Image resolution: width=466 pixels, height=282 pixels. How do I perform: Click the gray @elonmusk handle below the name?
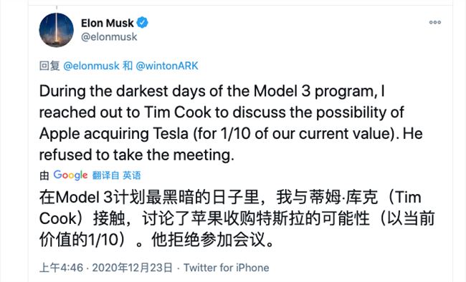(x=109, y=37)
